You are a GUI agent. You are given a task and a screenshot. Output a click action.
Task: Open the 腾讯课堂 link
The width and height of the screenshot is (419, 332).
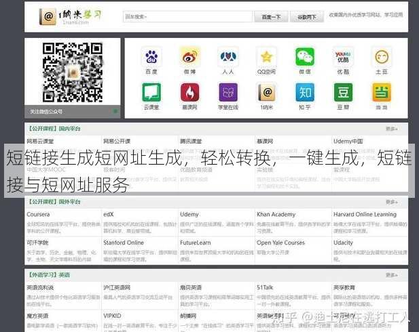tap(191, 141)
